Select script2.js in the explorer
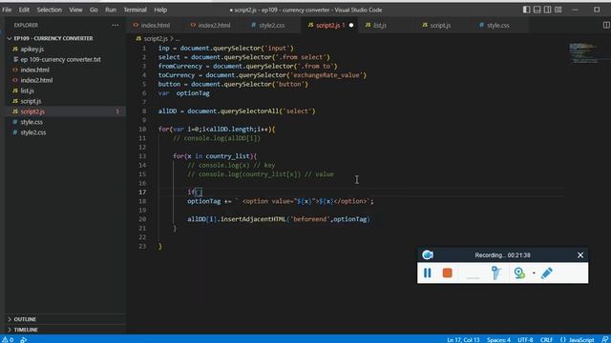 point(32,111)
